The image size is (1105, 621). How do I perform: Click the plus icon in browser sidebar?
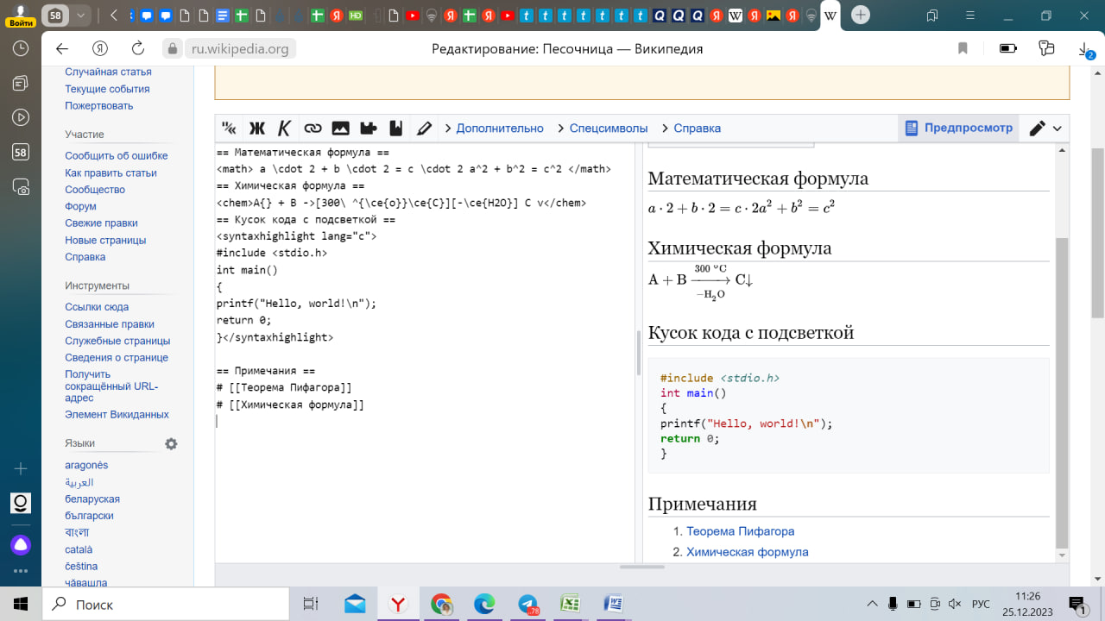pyautogui.click(x=21, y=468)
